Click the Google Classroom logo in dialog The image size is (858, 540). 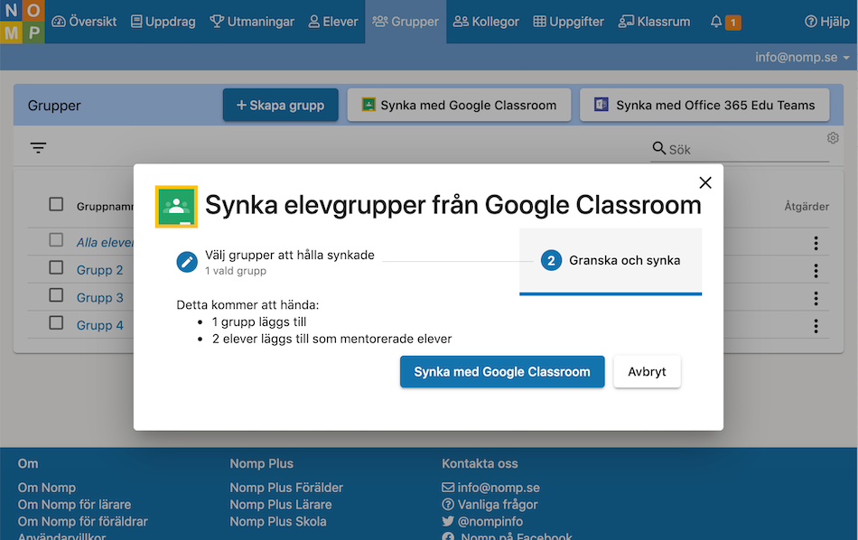tap(176, 206)
